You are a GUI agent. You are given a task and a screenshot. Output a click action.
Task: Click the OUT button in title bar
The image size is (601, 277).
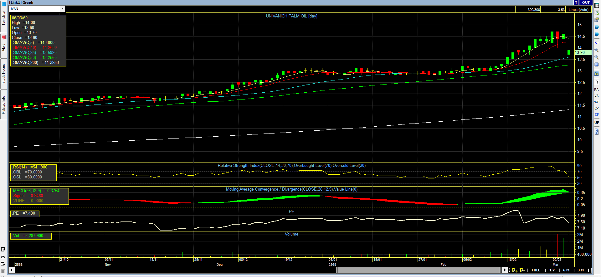pyautogui.click(x=586, y=2)
